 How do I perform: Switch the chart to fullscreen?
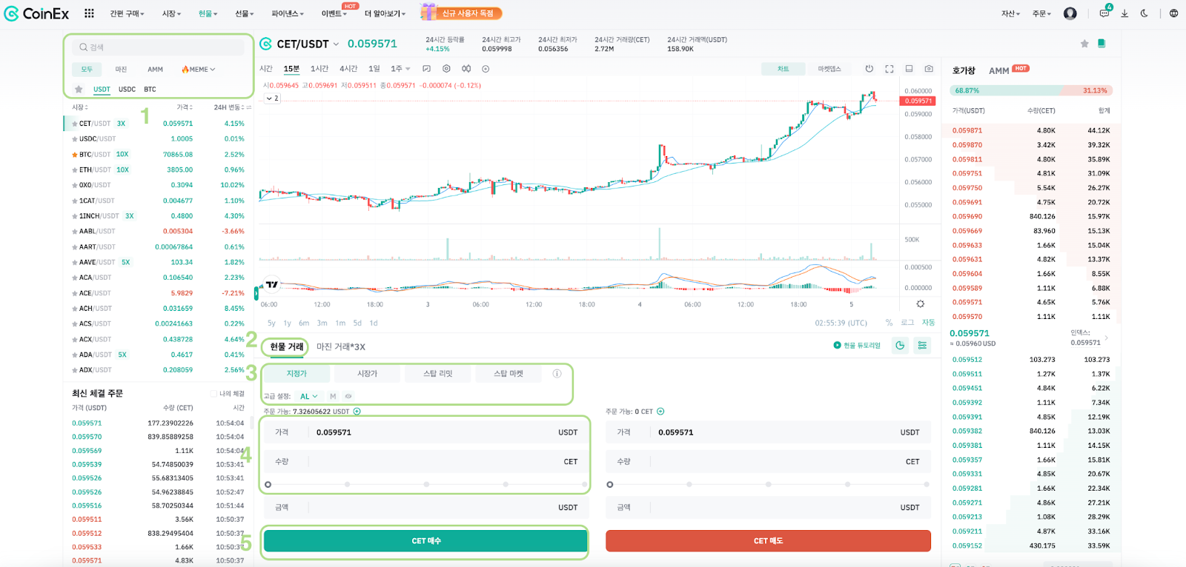click(x=889, y=69)
